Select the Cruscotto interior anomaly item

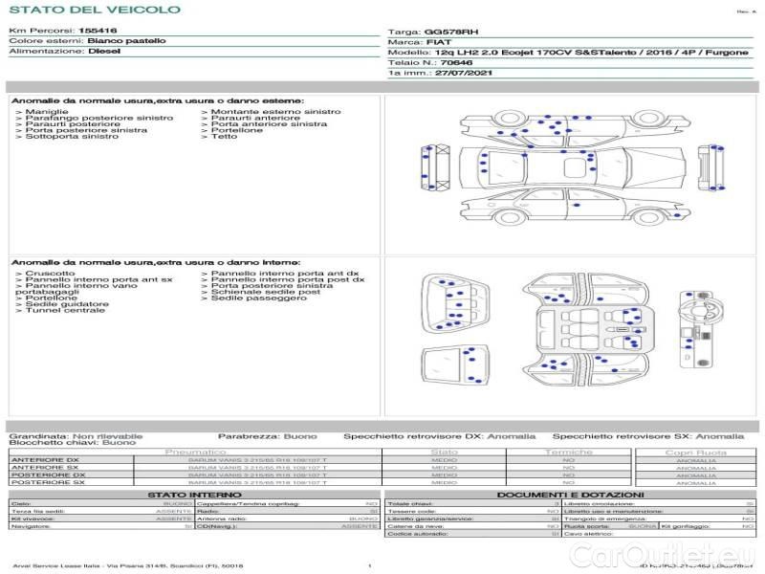click(50, 273)
